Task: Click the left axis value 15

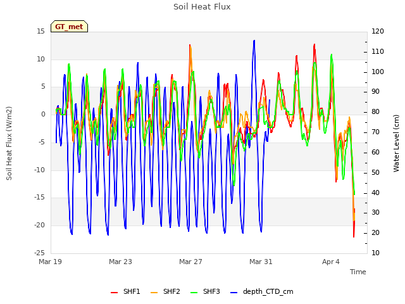Action: 40,32
